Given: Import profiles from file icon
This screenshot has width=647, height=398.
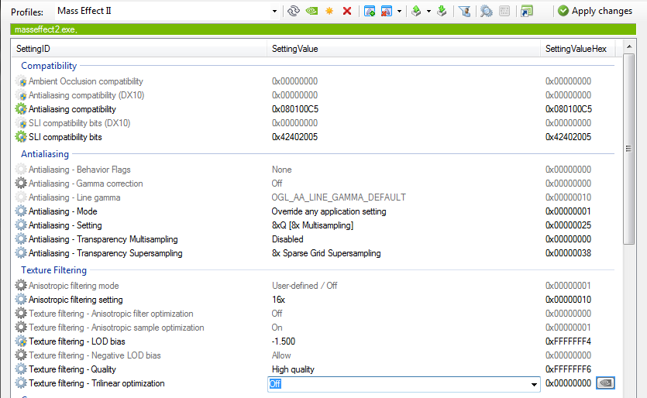Looking at the screenshot, I should (x=442, y=11).
